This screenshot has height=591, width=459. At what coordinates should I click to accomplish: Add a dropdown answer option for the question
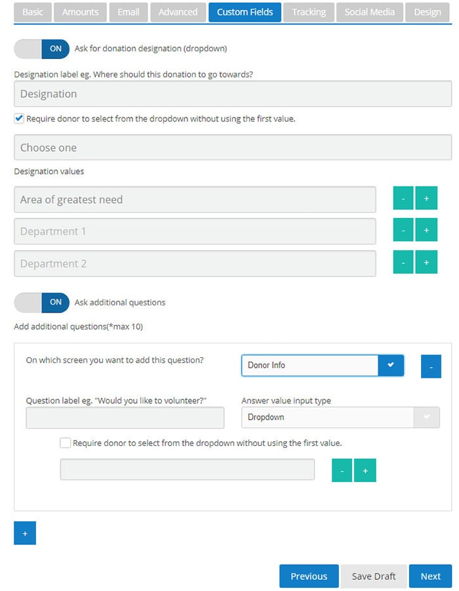coord(365,470)
